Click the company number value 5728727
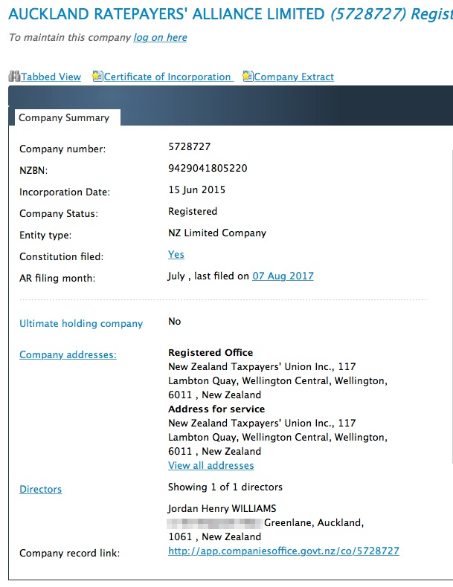The width and height of the screenshot is (453, 587). click(x=189, y=147)
